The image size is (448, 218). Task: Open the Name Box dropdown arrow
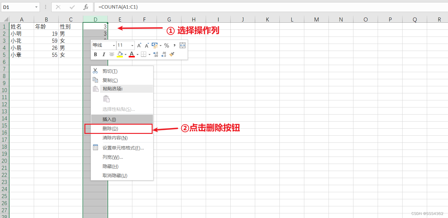click(x=37, y=7)
